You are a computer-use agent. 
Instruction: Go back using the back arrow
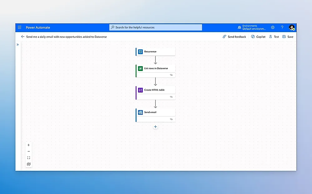pos(22,37)
